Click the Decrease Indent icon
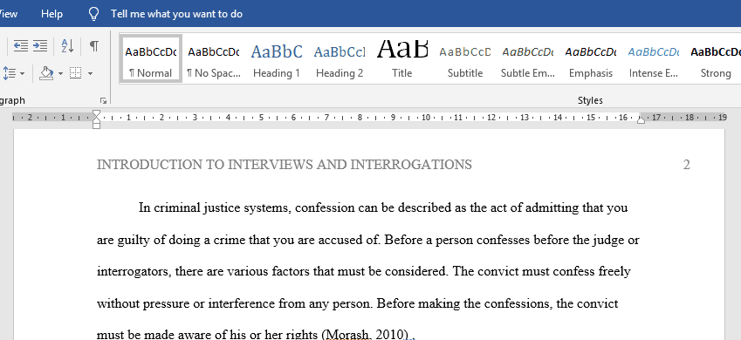 [x=20, y=46]
